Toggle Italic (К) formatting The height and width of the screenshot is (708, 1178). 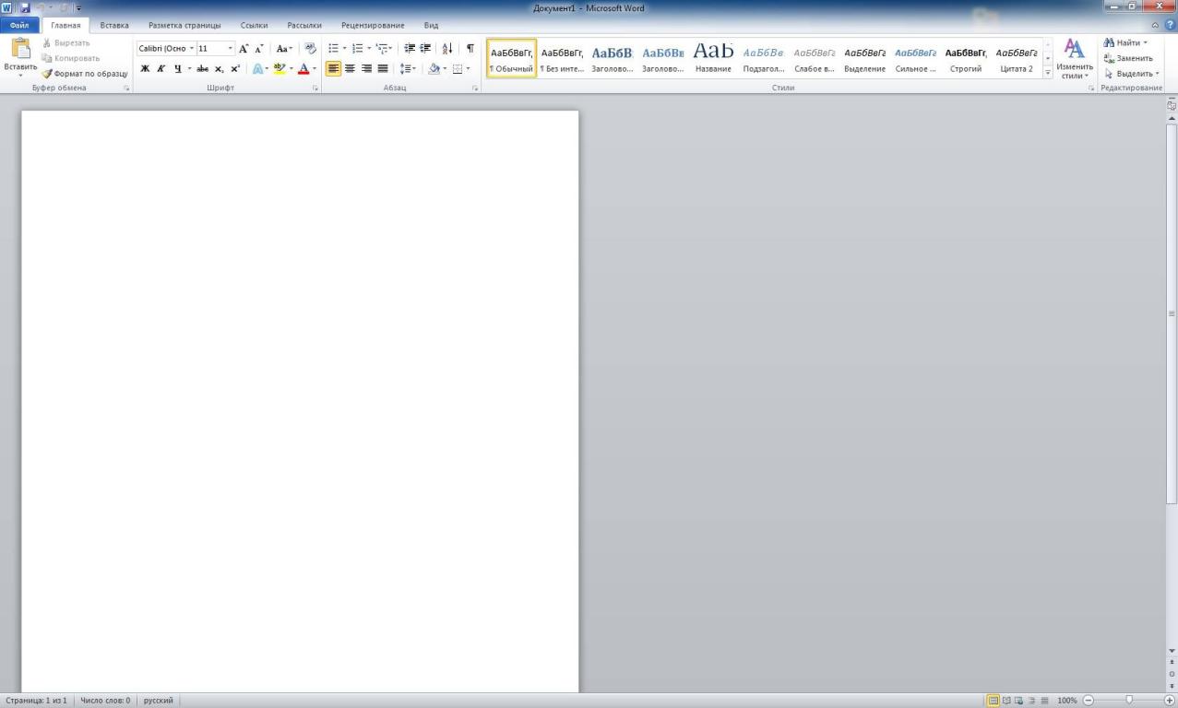161,68
